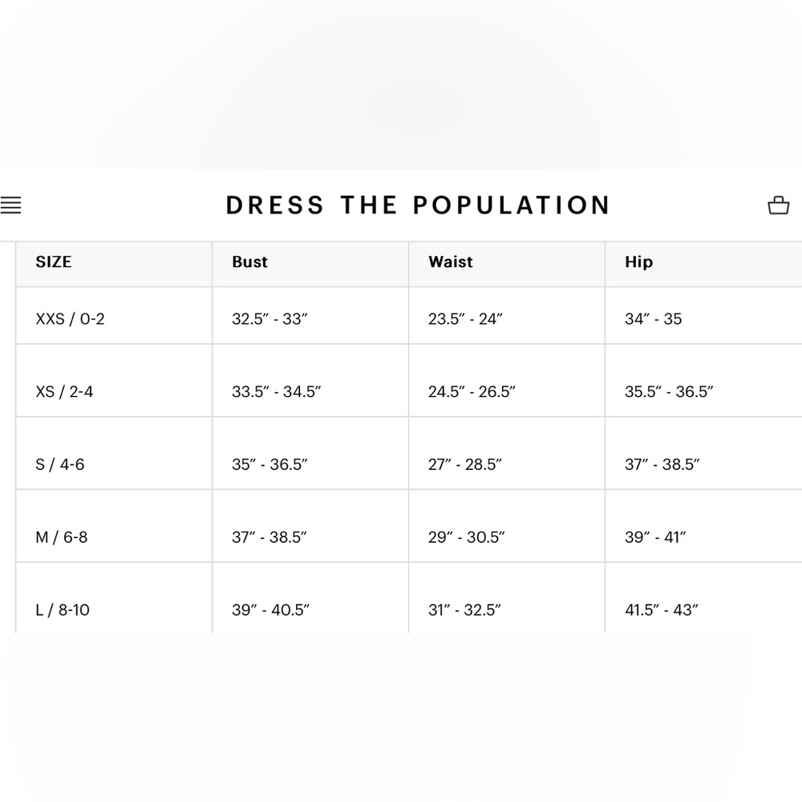Image resolution: width=802 pixels, height=802 pixels.
Task: Click bust value 32.5" - 33"
Action: tap(269, 319)
